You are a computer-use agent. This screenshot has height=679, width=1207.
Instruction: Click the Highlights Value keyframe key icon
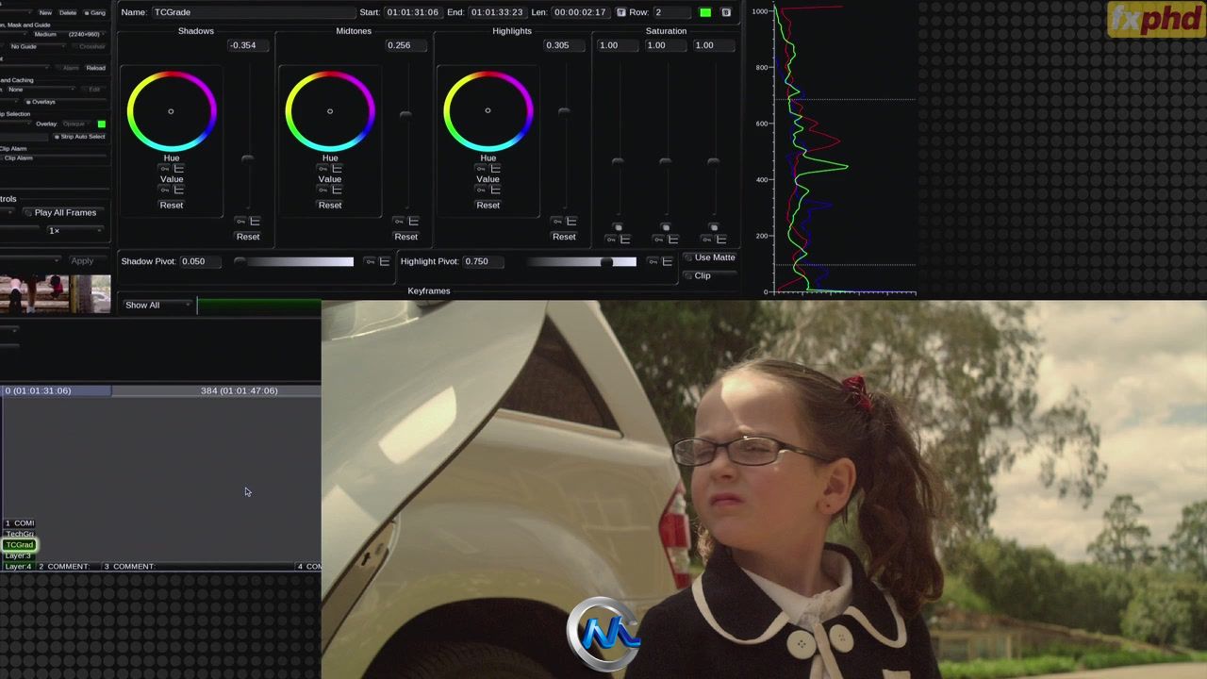pyautogui.click(x=481, y=190)
